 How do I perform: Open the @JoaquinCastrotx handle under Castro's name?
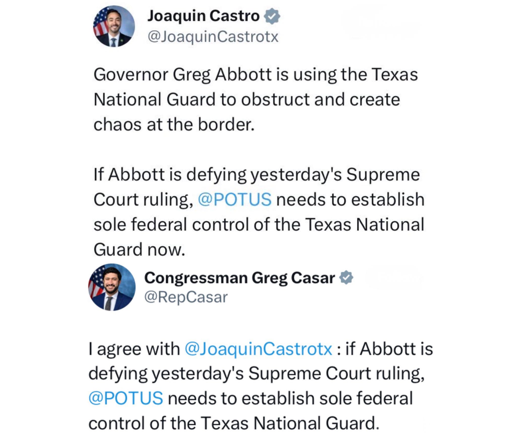click(213, 37)
